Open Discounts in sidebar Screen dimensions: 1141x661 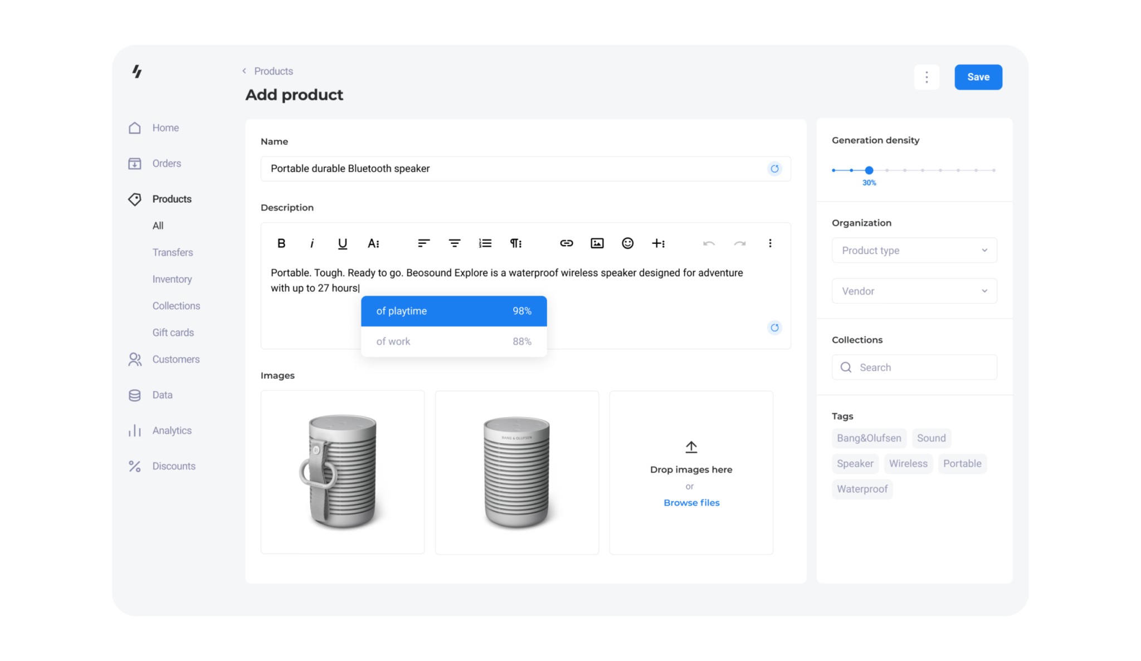pyautogui.click(x=162, y=467)
